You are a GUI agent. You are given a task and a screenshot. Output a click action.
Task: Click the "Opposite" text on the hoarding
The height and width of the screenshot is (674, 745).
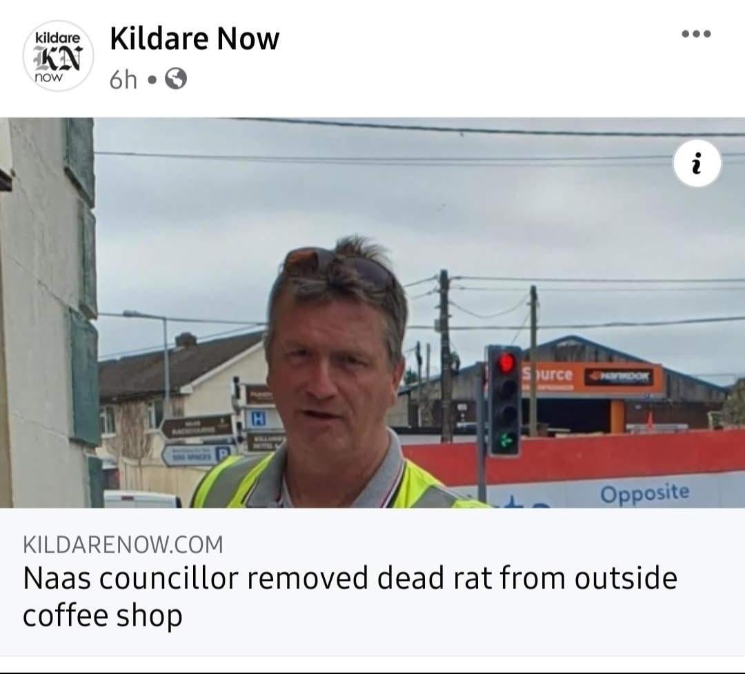645,493
